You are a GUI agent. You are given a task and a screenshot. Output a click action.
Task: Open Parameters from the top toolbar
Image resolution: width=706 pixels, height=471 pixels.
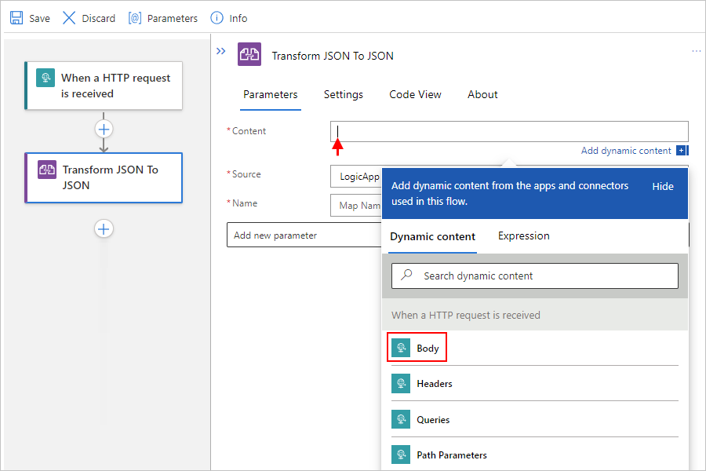point(163,17)
